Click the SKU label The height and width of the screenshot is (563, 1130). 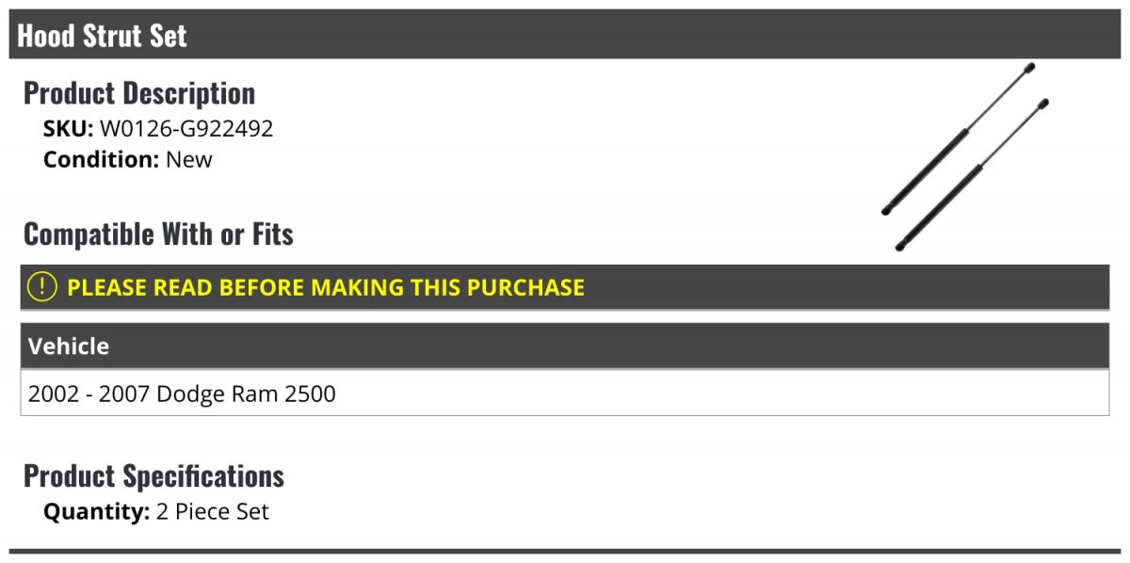click(x=69, y=129)
